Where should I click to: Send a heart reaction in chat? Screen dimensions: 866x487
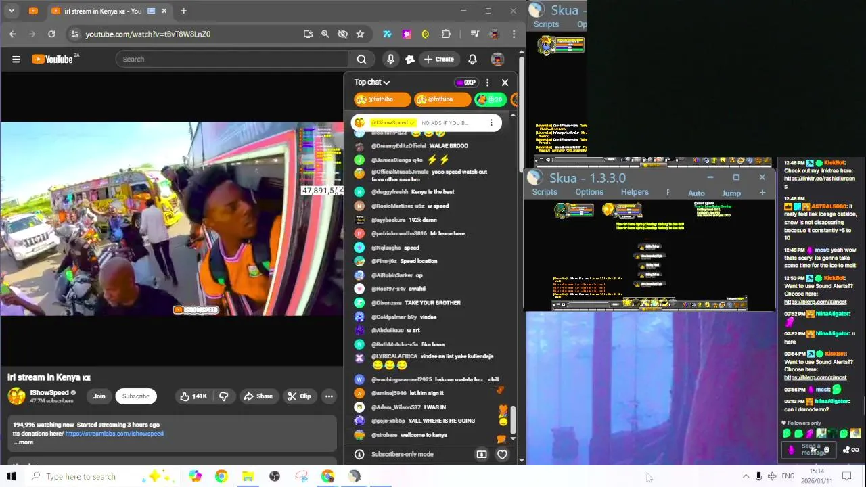tap(502, 455)
